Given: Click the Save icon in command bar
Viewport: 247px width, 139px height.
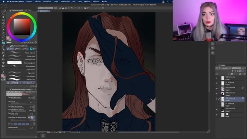Looking at the screenshot, I should [66, 8].
